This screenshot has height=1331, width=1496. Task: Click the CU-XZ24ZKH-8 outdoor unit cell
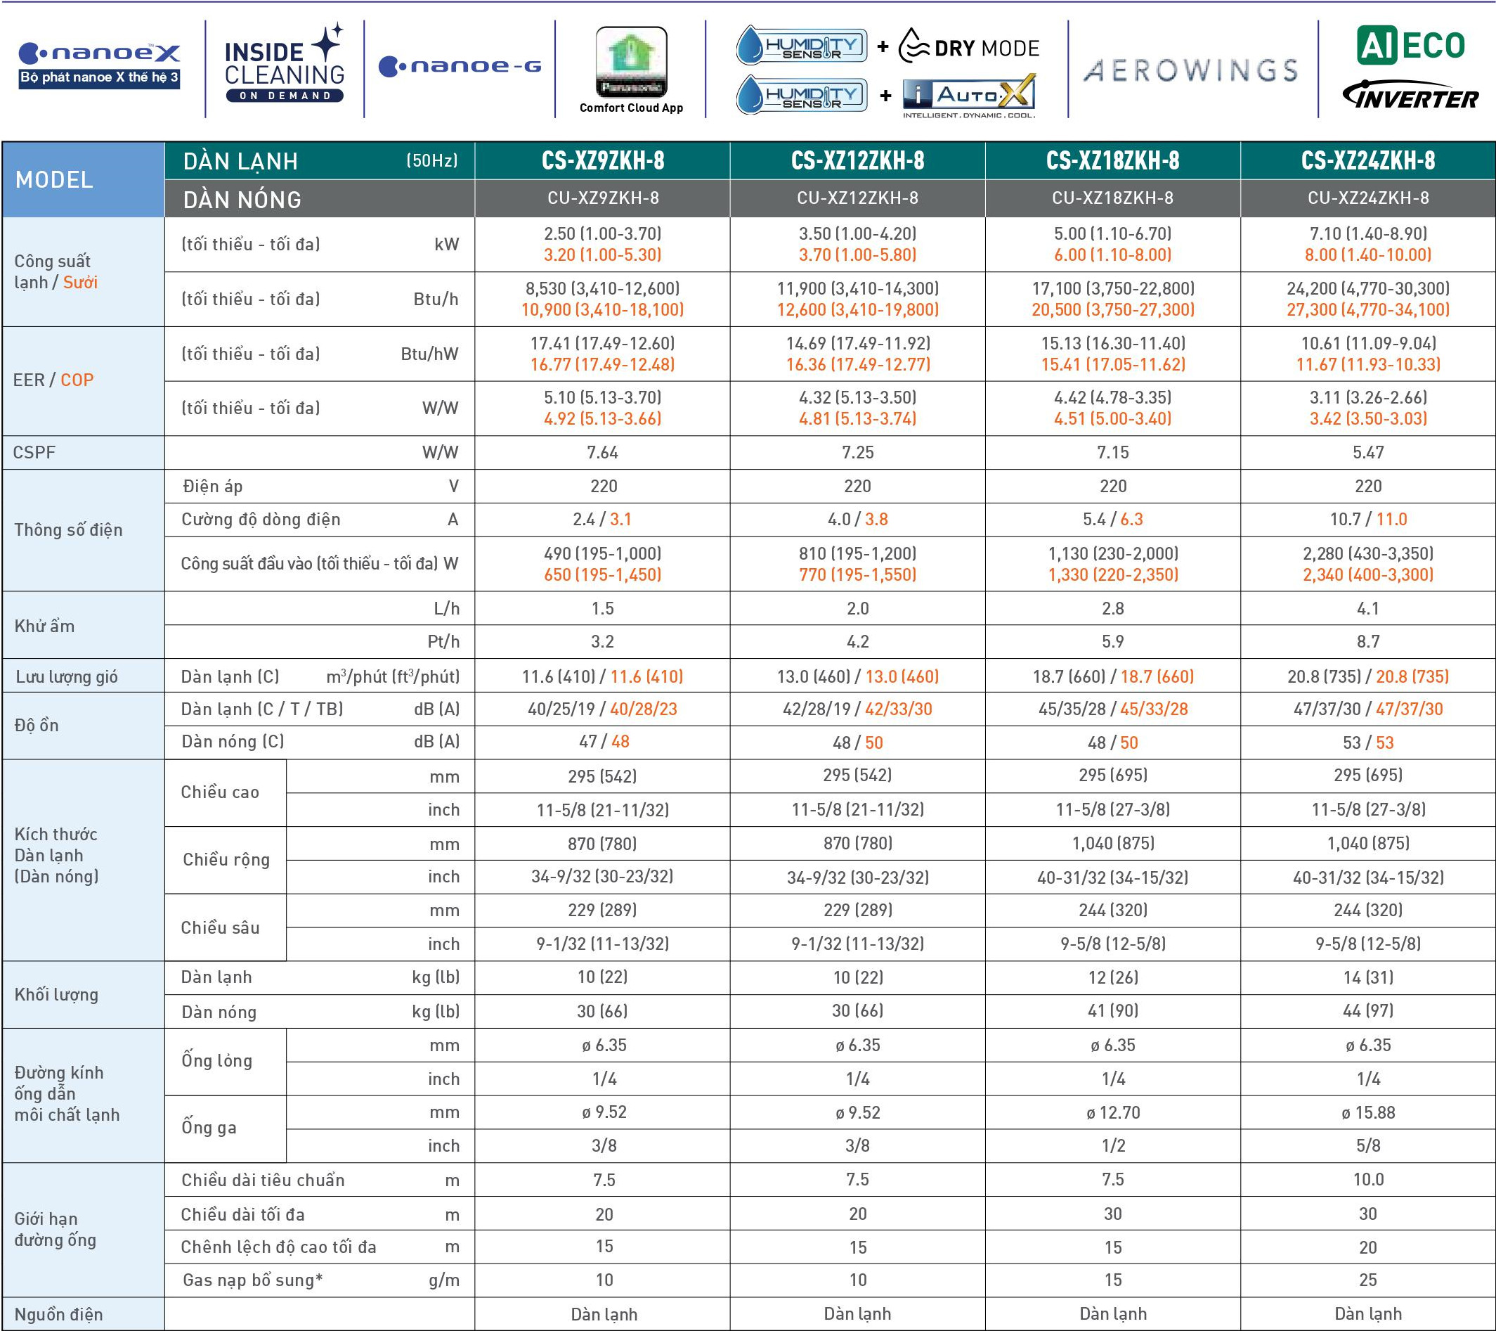(x=1368, y=198)
